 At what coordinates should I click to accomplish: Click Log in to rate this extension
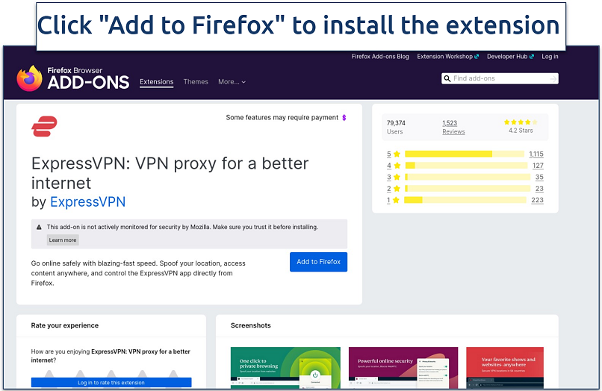tap(111, 383)
